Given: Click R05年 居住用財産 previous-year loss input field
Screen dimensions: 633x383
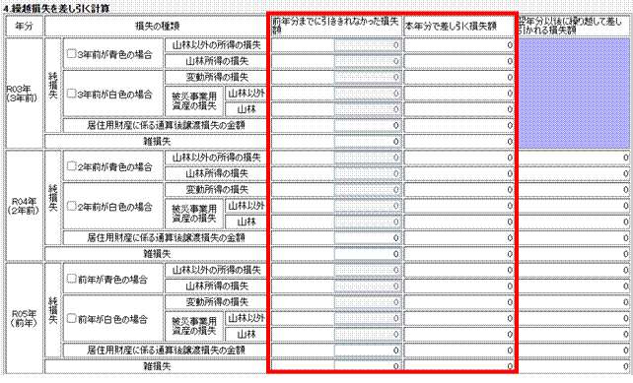Looking at the screenshot, I should (x=368, y=351).
